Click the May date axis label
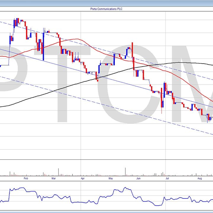213x213 pixels. coord(111,179)
